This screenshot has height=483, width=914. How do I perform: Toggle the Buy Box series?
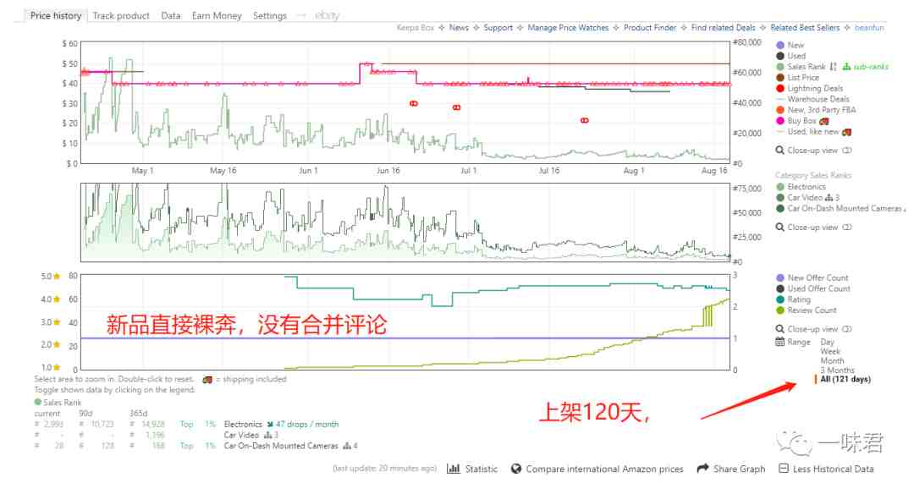click(802, 121)
